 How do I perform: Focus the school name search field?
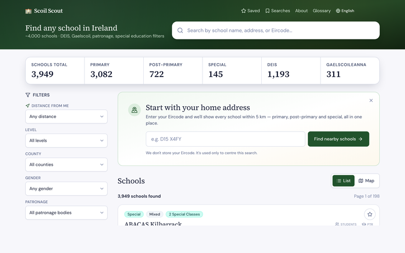(x=275, y=30)
